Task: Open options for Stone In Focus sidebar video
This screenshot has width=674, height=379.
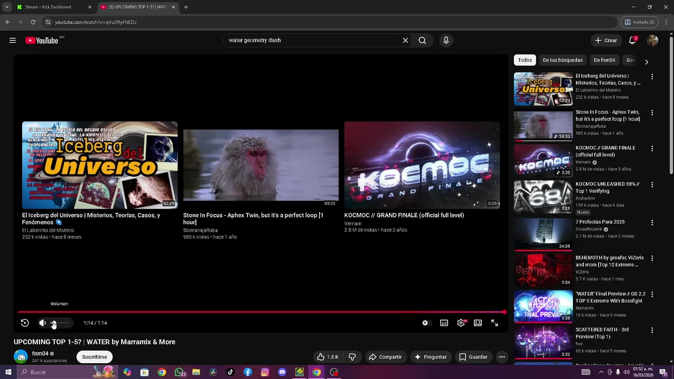Action: click(x=652, y=113)
